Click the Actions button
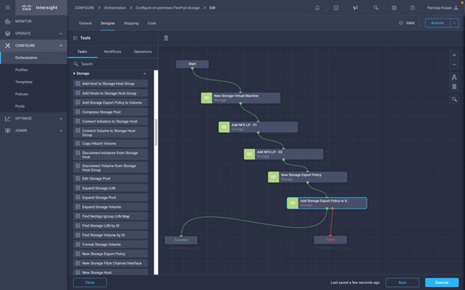This screenshot has width=465, height=290. [x=437, y=23]
